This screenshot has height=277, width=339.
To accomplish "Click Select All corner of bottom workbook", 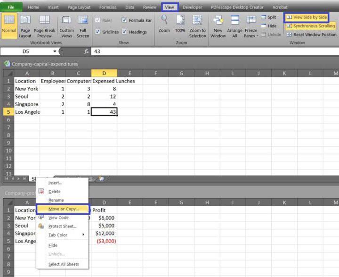I will click(x=8, y=202).
